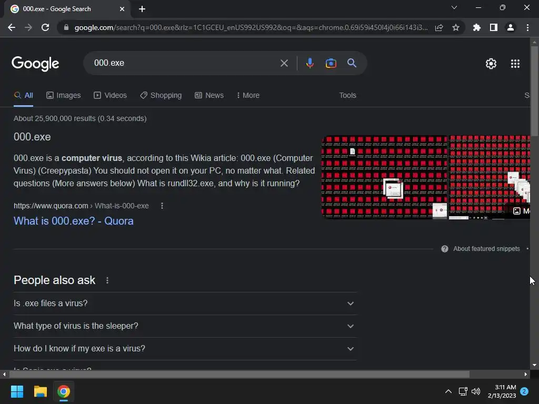Click the scroll down arrow

click(534, 365)
